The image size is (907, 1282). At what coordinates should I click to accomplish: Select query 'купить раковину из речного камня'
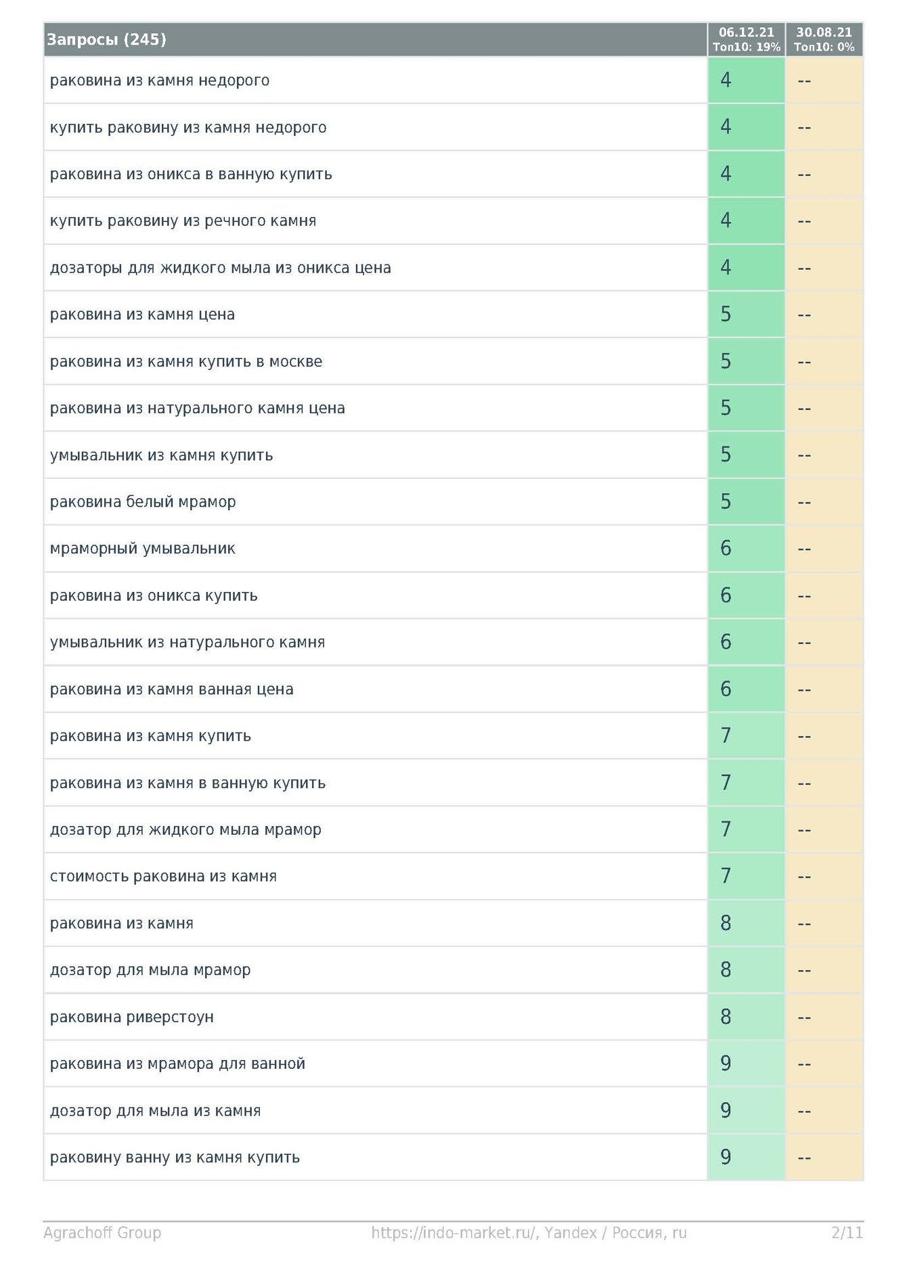(183, 221)
